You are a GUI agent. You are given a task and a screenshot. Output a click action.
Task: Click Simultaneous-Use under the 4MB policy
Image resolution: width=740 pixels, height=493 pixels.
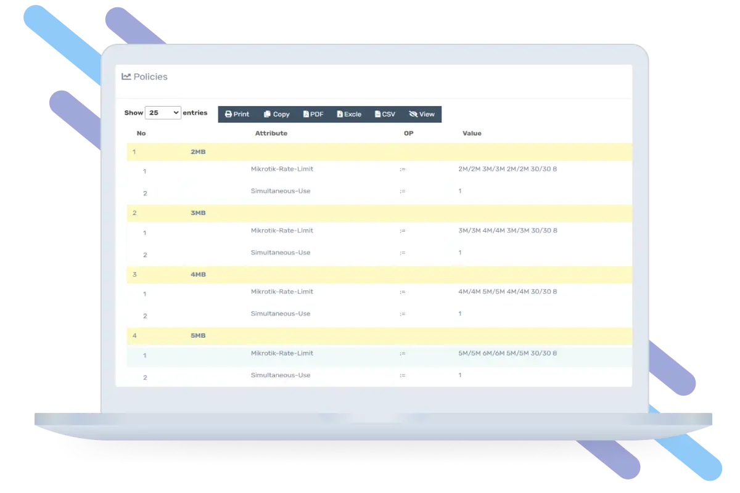click(281, 314)
